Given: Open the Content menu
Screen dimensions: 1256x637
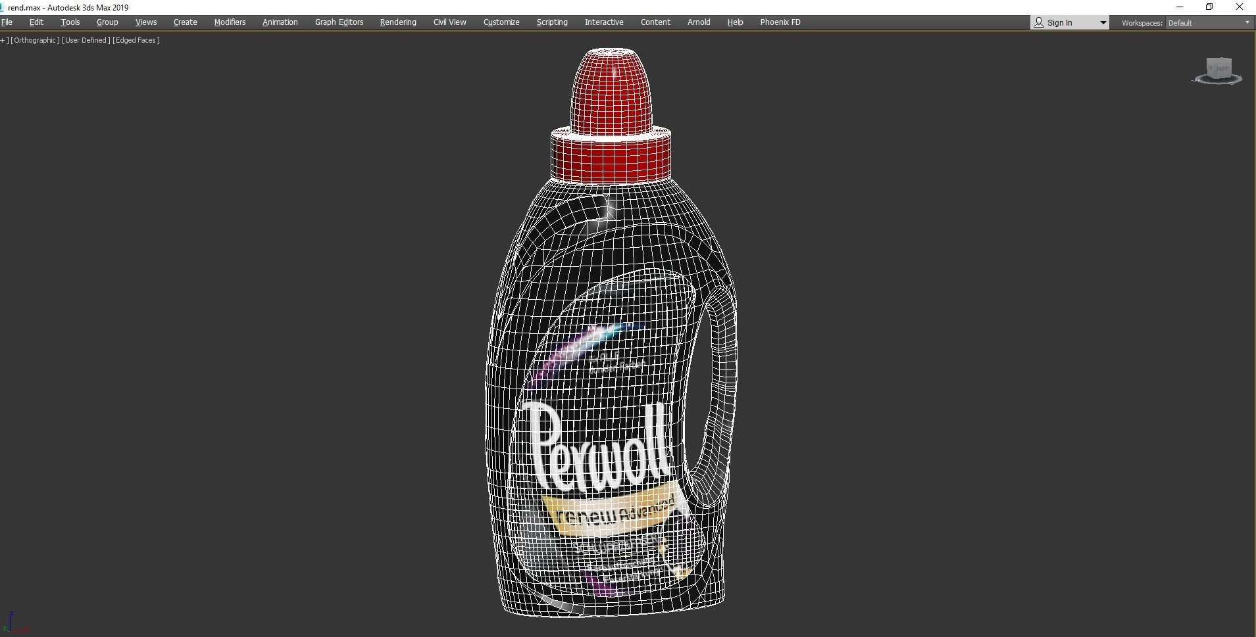Looking at the screenshot, I should click(x=655, y=22).
